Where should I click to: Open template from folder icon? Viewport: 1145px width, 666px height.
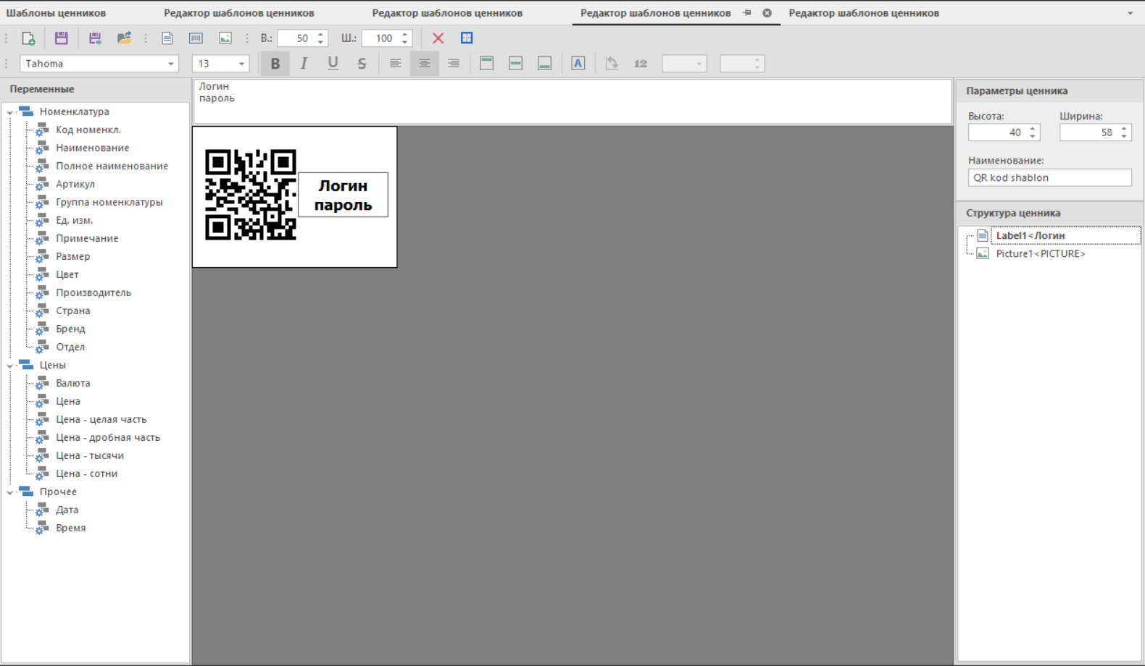(124, 38)
